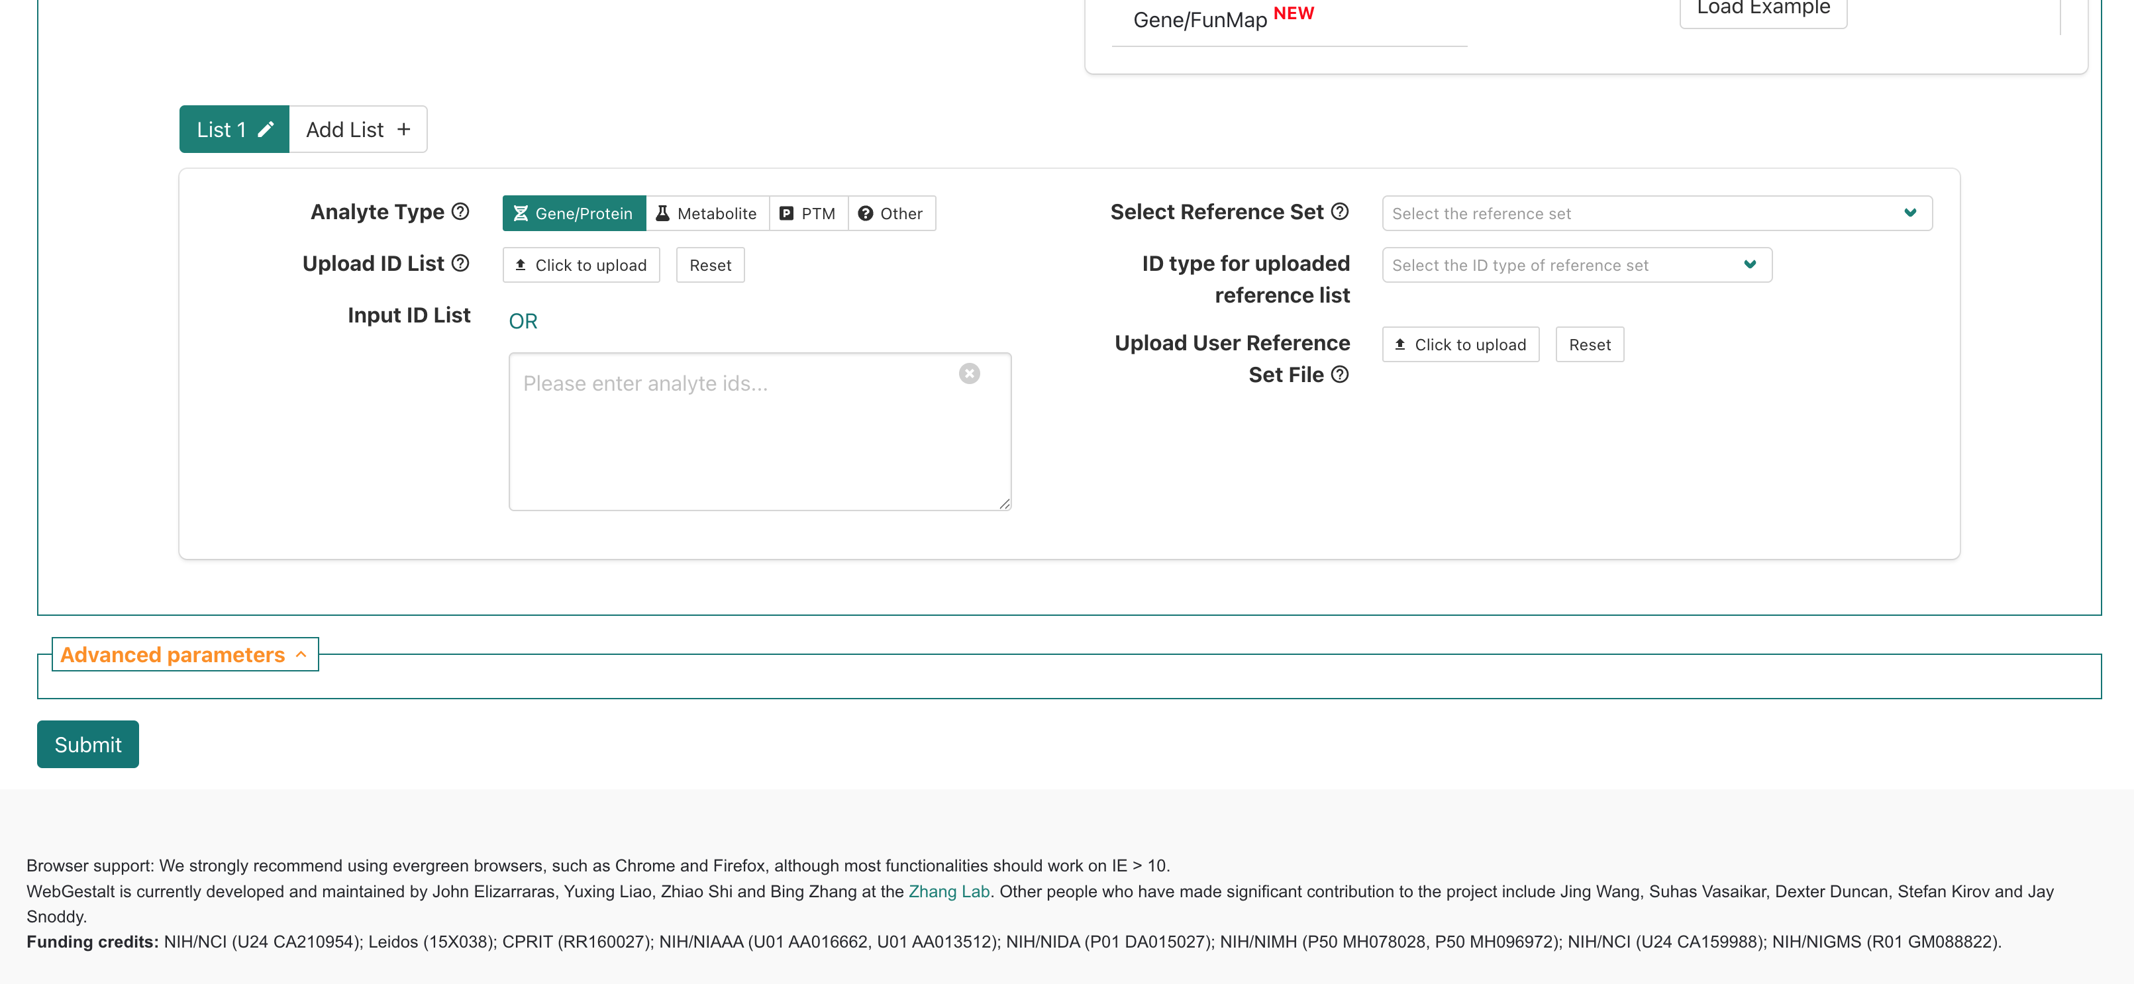Click the help icon next to Upload ID List
The image size is (2134, 984).
(x=460, y=263)
